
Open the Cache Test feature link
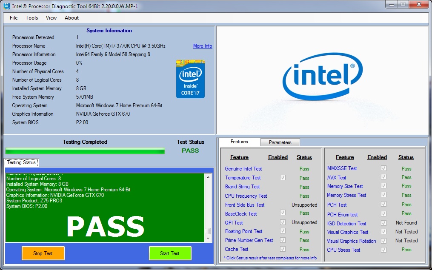point(236,249)
